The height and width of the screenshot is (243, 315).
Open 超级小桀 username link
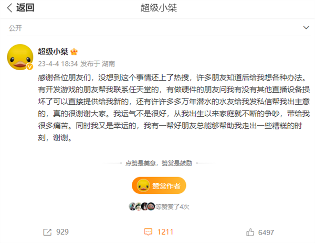point(53,52)
